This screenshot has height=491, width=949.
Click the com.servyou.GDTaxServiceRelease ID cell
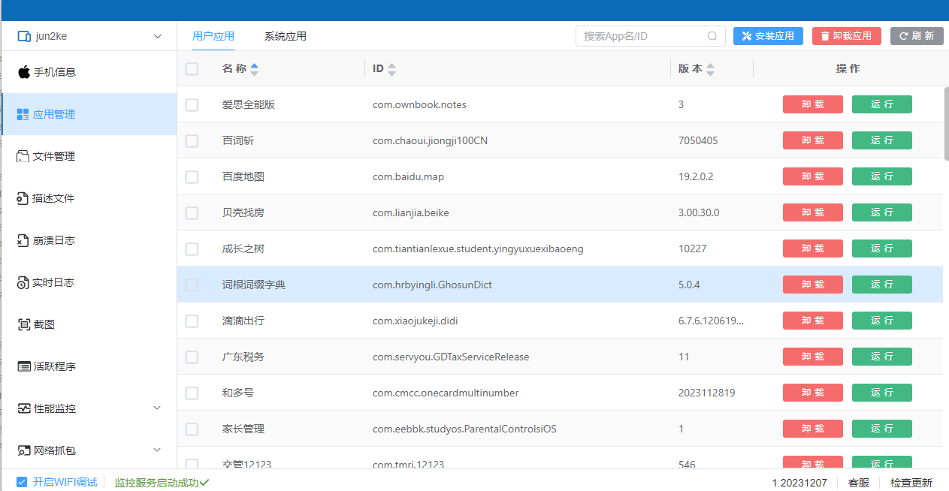[451, 357]
